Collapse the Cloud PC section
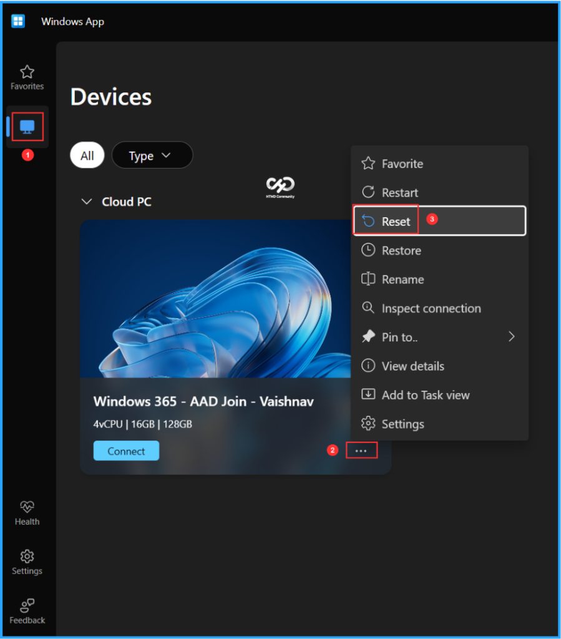 [87, 202]
